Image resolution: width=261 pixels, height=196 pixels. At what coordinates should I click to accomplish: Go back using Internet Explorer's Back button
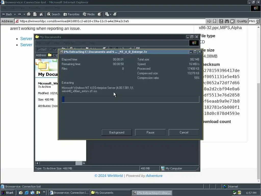7,14
